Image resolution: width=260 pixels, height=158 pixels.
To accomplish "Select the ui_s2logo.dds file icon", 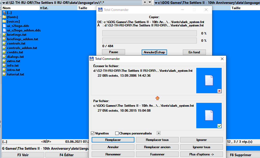I will click(x=4, y=26).
